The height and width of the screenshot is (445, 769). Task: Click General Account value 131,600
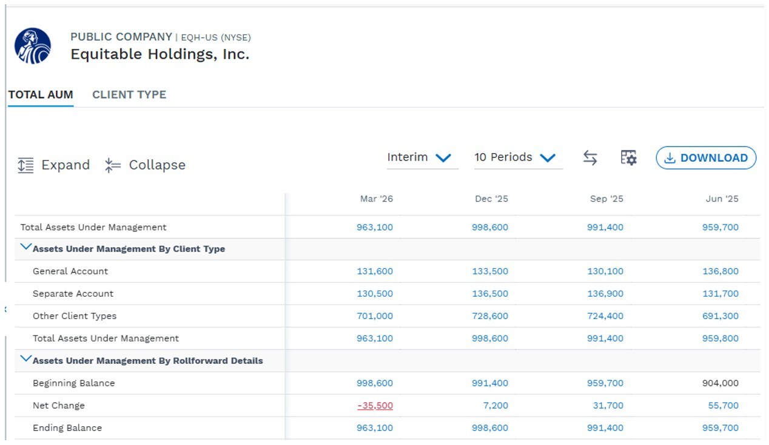pyautogui.click(x=375, y=271)
